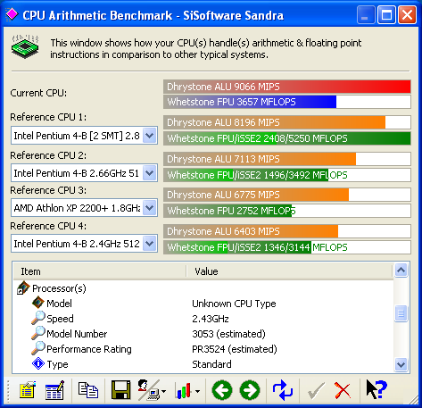Refresh benchmark with blue arrows icon

283,390
